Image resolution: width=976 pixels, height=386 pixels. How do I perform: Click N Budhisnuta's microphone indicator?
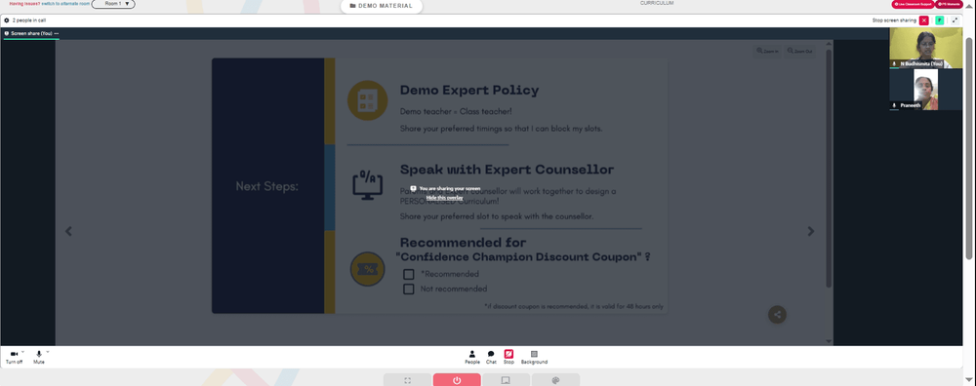click(x=894, y=64)
